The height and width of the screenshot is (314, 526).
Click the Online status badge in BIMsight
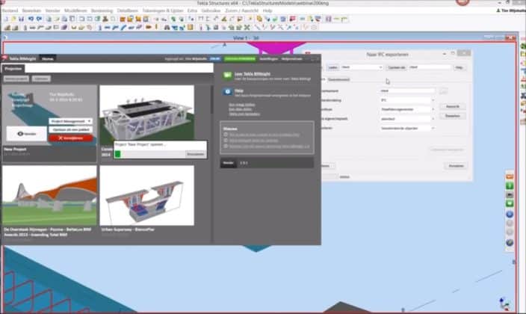[x=214, y=59]
